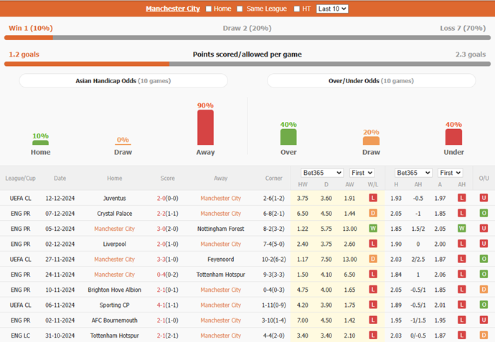The width and height of the screenshot is (495, 342).
Task: Click the D over/under icon in ENG LC Tottenham row
Action: (x=484, y=335)
